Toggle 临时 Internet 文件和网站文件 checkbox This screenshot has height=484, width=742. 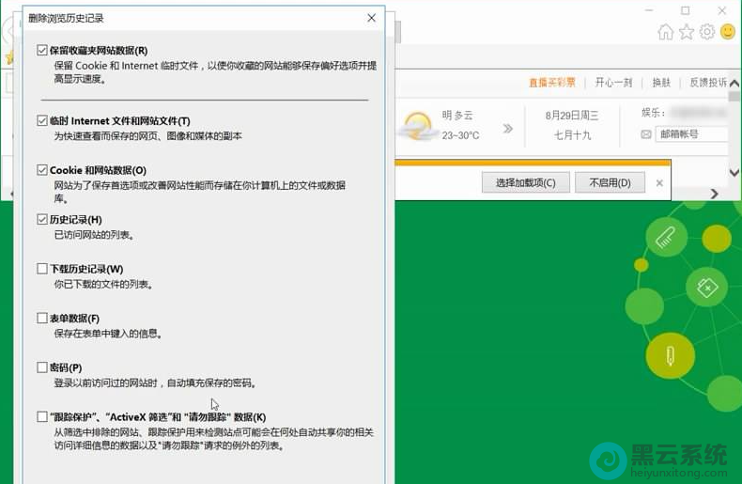(42, 121)
